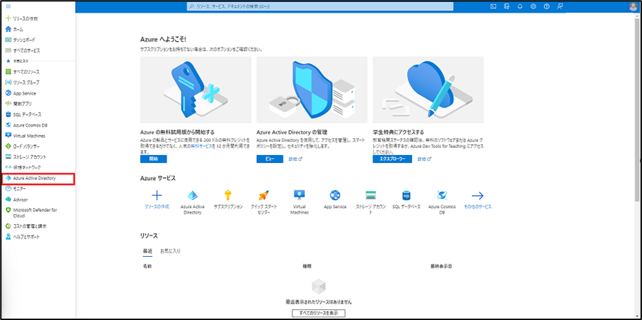The width and height of the screenshot is (642, 320).
Task: Open the Azure Active Directory services tile
Action: point(192,202)
